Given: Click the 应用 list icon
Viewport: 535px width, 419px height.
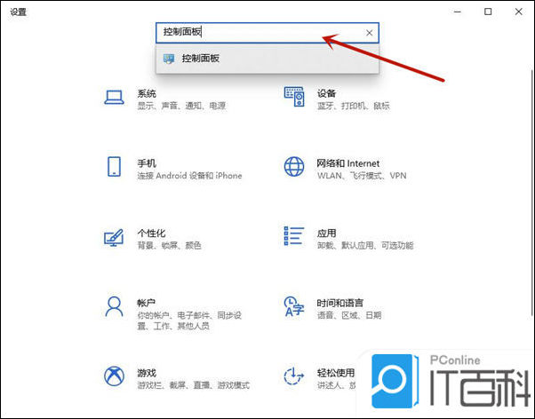Looking at the screenshot, I should (294, 237).
